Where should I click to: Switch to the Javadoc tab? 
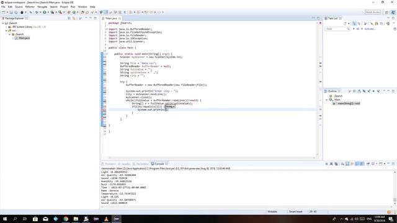pyautogui.click(x=125, y=164)
